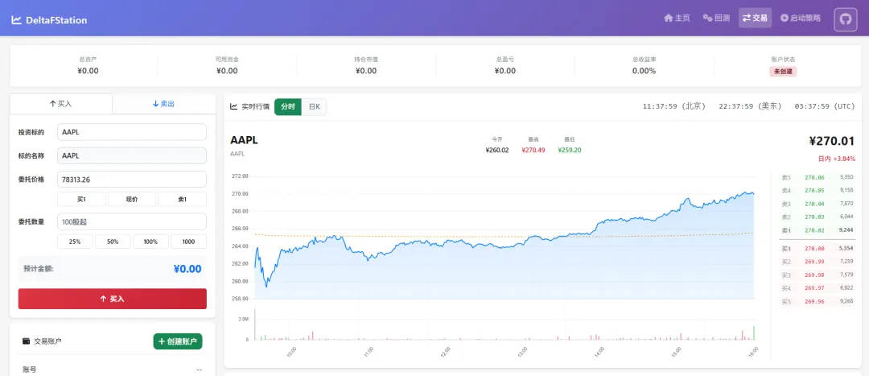This screenshot has height=376, width=869.
Task: Switch chart to 日K view
Action: tap(315, 106)
